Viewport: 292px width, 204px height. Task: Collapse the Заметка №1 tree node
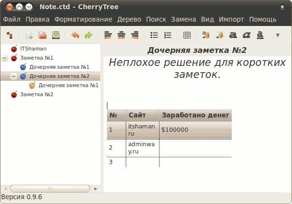(5, 58)
